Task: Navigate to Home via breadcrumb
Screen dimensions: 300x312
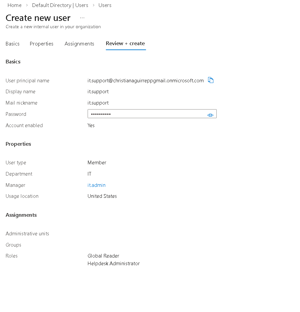Action: coord(14,5)
